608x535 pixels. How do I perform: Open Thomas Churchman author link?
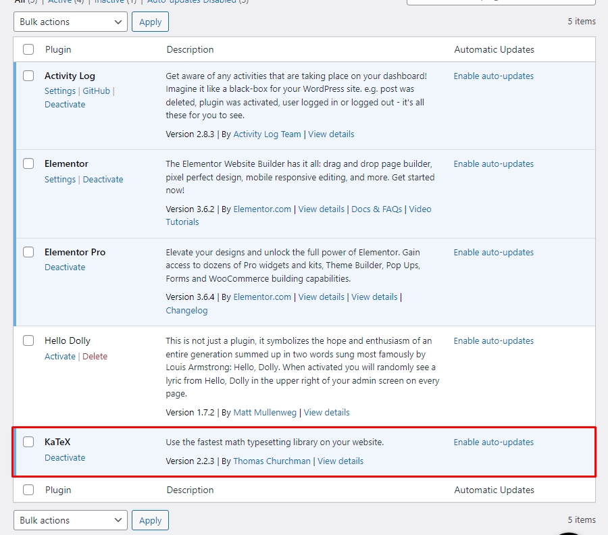(x=272, y=461)
